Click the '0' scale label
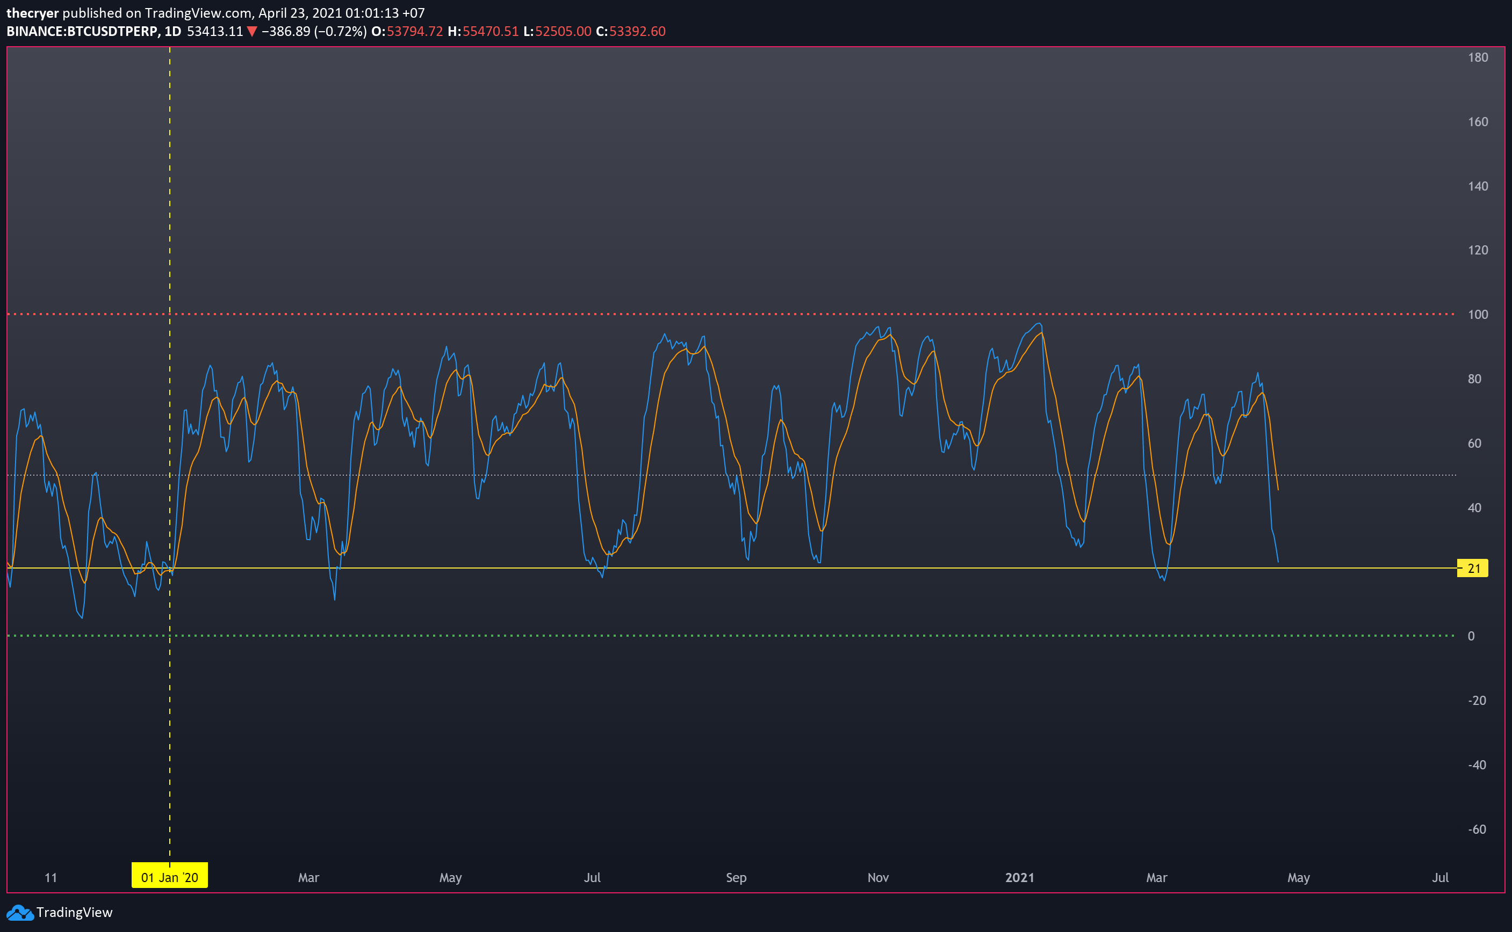Viewport: 1512px width, 932px height. pyautogui.click(x=1471, y=636)
